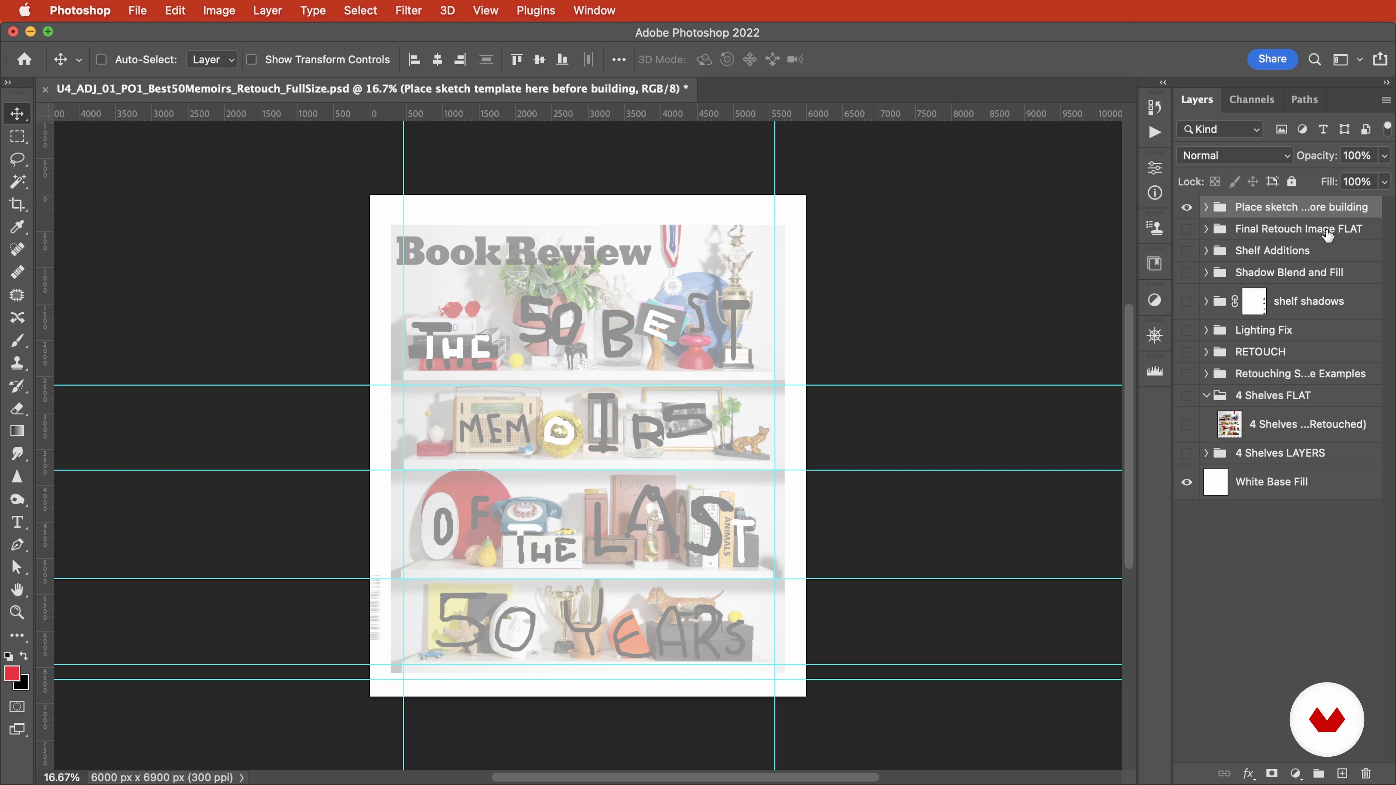Open the search icon in options bar
The height and width of the screenshot is (785, 1396).
pyautogui.click(x=1314, y=60)
